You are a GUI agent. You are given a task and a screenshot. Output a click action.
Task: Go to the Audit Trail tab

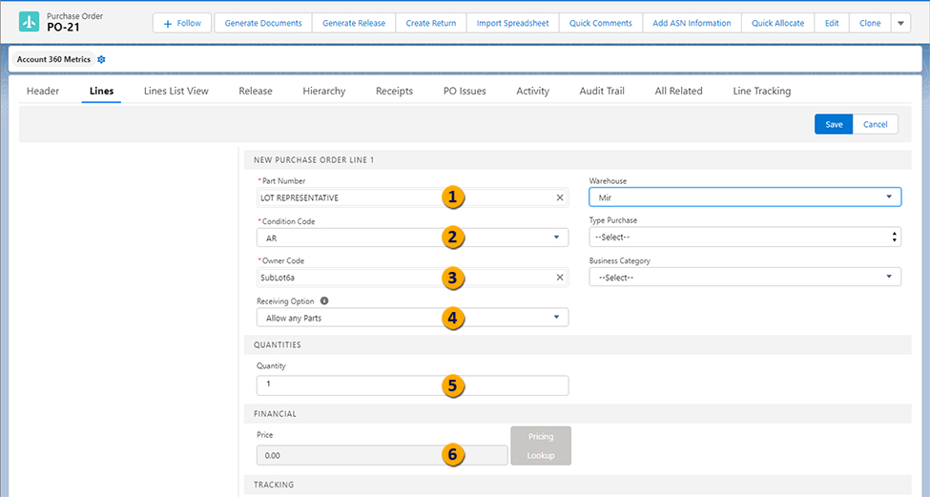pos(602,92)
